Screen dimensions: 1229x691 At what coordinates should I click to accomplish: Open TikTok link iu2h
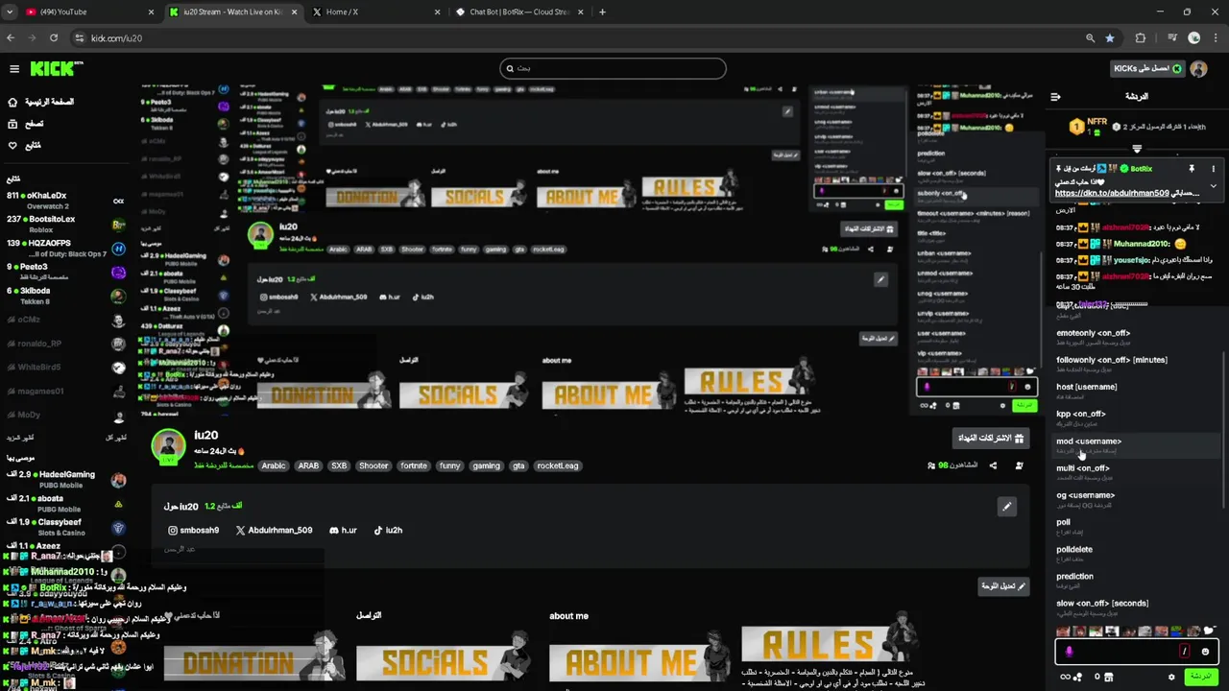point(388,530)
